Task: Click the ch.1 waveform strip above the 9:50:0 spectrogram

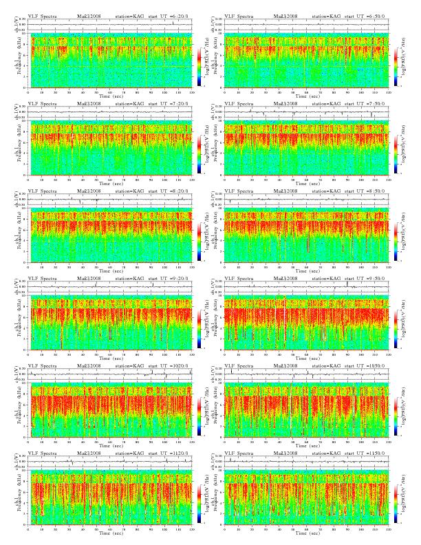Action: [x=306, y=287]
